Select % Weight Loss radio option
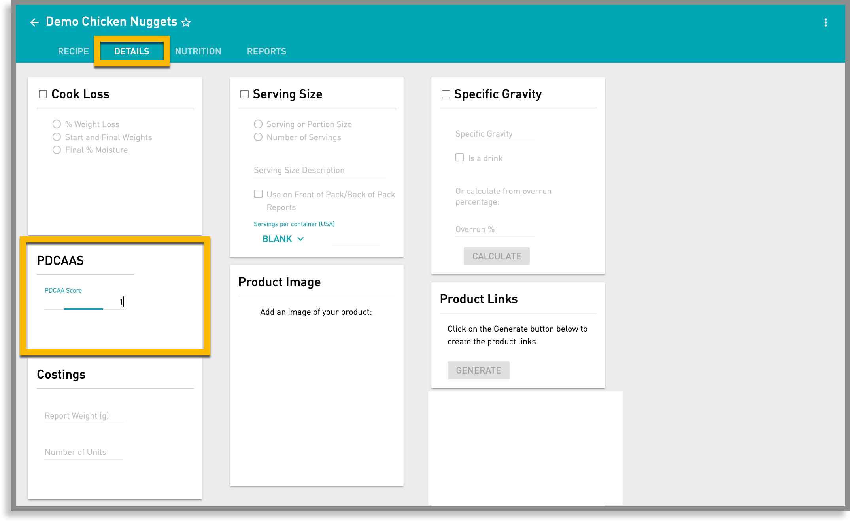 pyautogui.click(x=57, y=124)
